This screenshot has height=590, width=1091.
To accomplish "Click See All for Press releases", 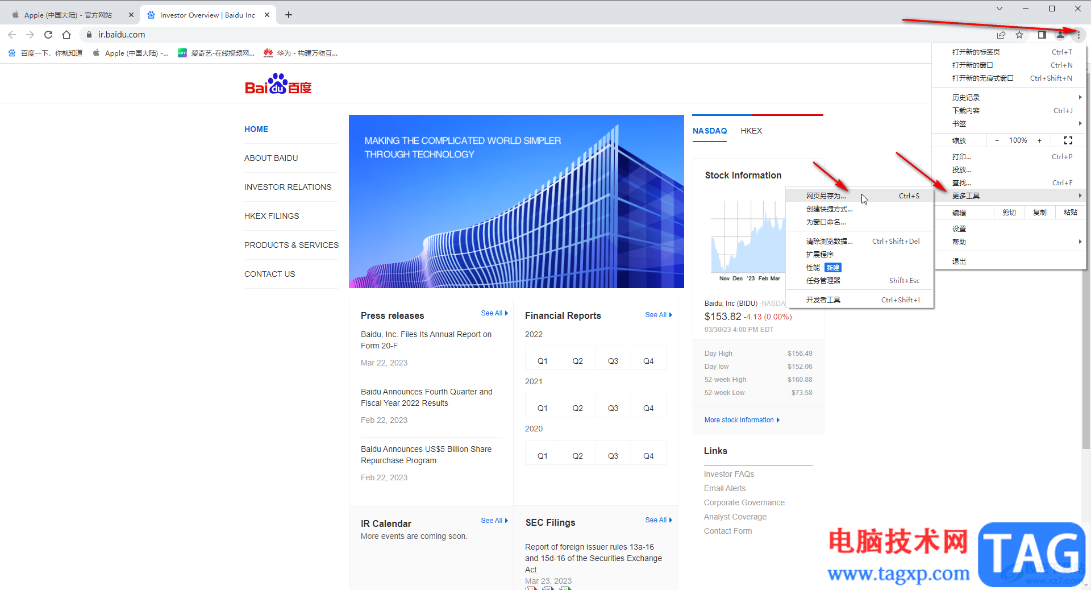I will tap(494, 313).
